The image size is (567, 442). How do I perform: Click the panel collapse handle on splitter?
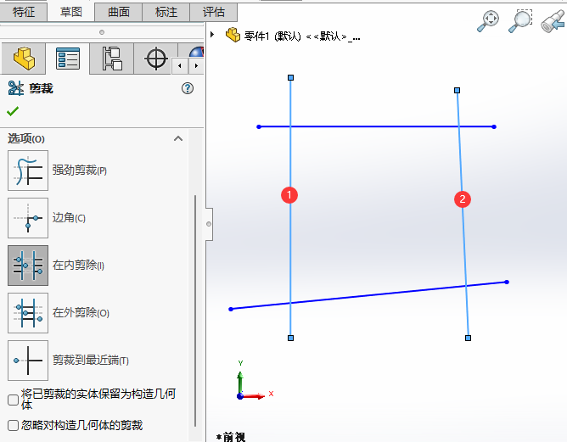tap(209, 224)
